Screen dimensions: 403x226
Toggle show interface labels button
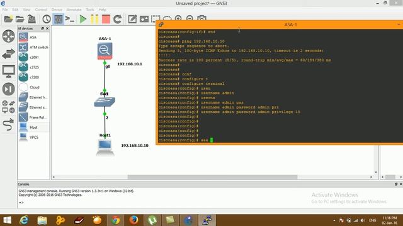coord(59,19)
